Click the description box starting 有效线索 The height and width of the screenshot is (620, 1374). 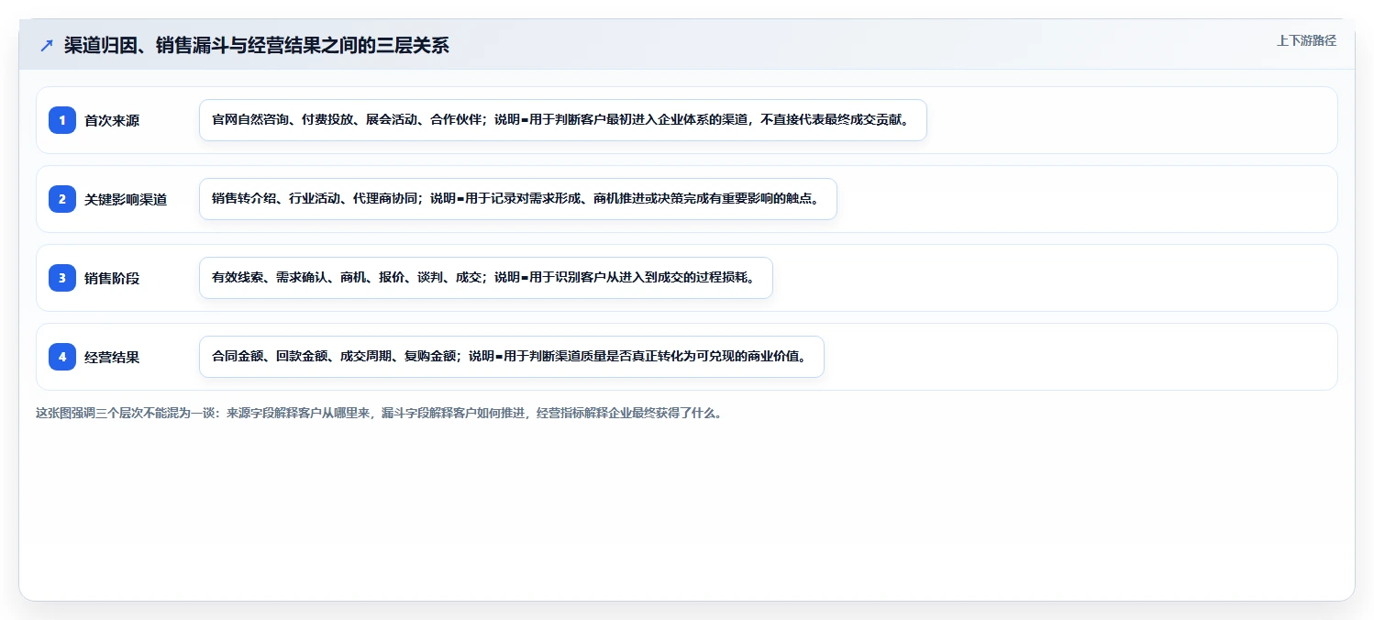[x=486, y=278]
